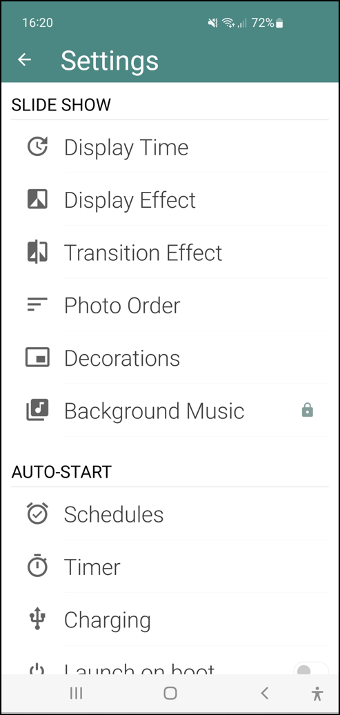
Task: Tap the lock icon beside Background Music
Action: click(308, 411)
